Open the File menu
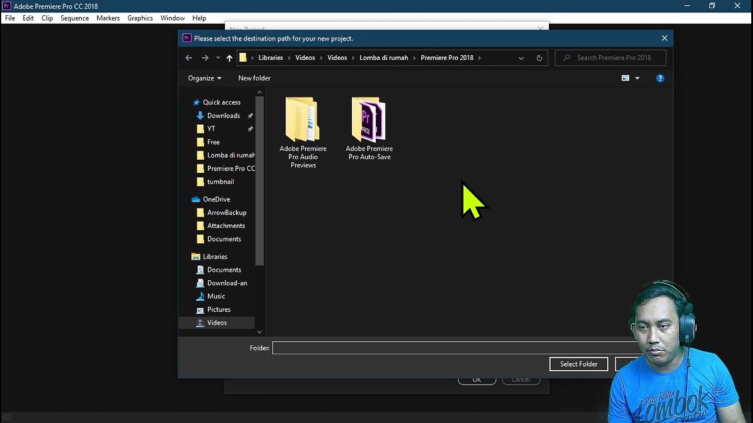Screen dimensions: 753x423 (x=10, y=18)
